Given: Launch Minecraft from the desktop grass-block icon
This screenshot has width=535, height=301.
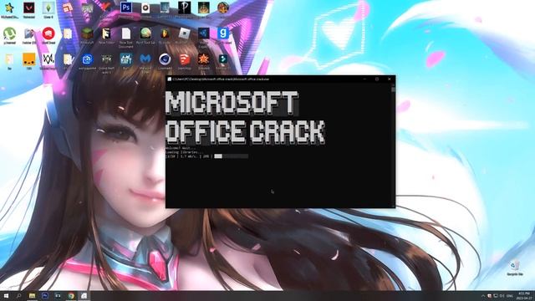Looking at the screenshot, I should [87, 34].
